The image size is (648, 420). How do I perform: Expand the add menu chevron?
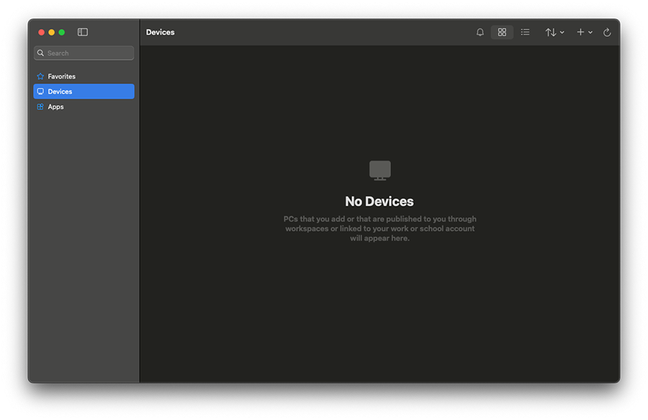coord(590,32)
